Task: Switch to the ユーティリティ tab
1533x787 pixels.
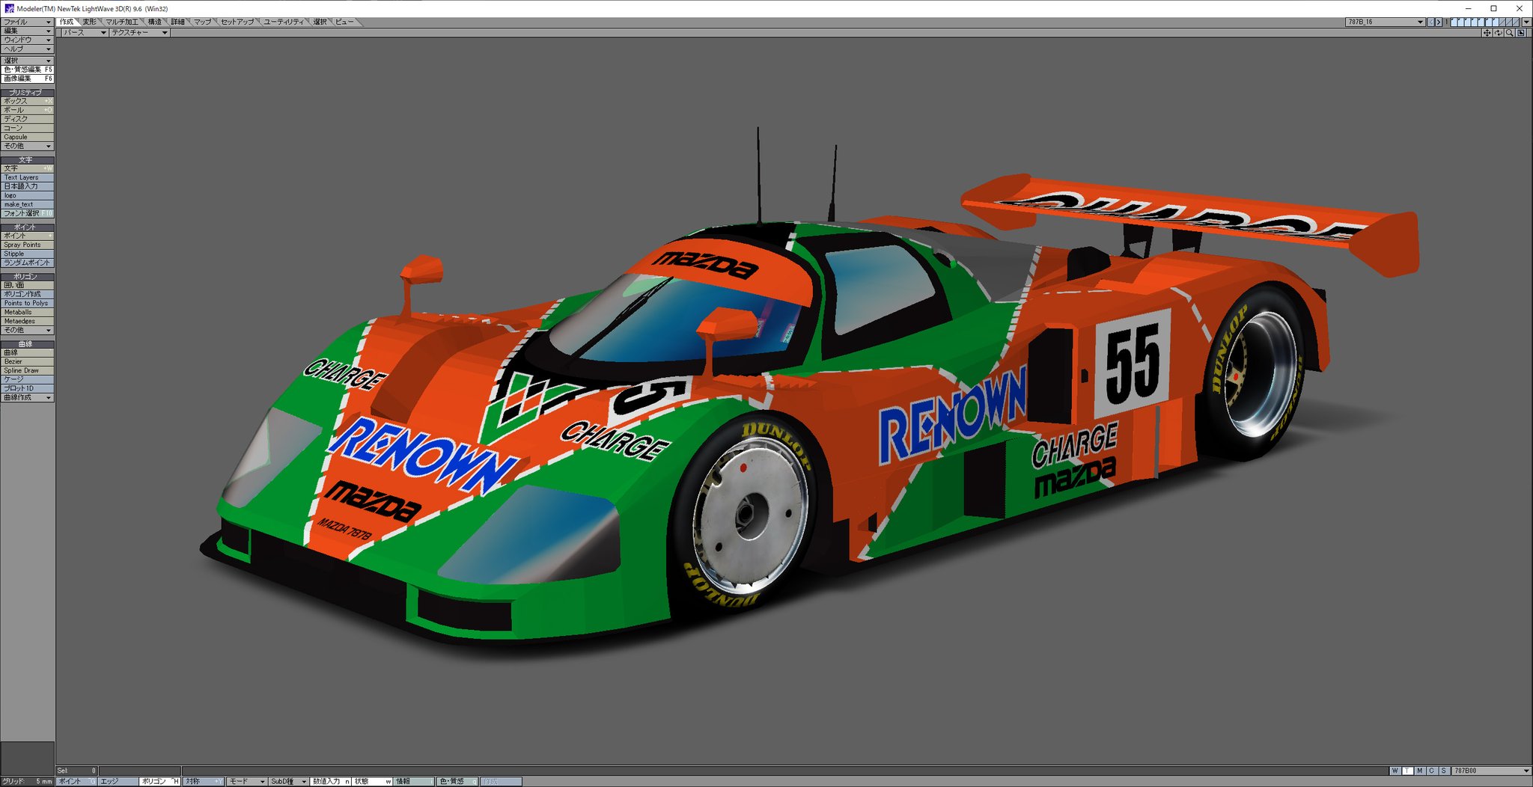Action: click(x=284, y=22)
